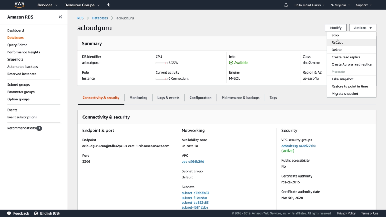Click the green Available status icon
386x217 pixels.
pyautogui.click(x=231, y=63)
